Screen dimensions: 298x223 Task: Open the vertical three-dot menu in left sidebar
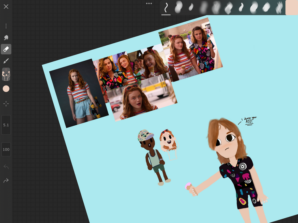6,26
